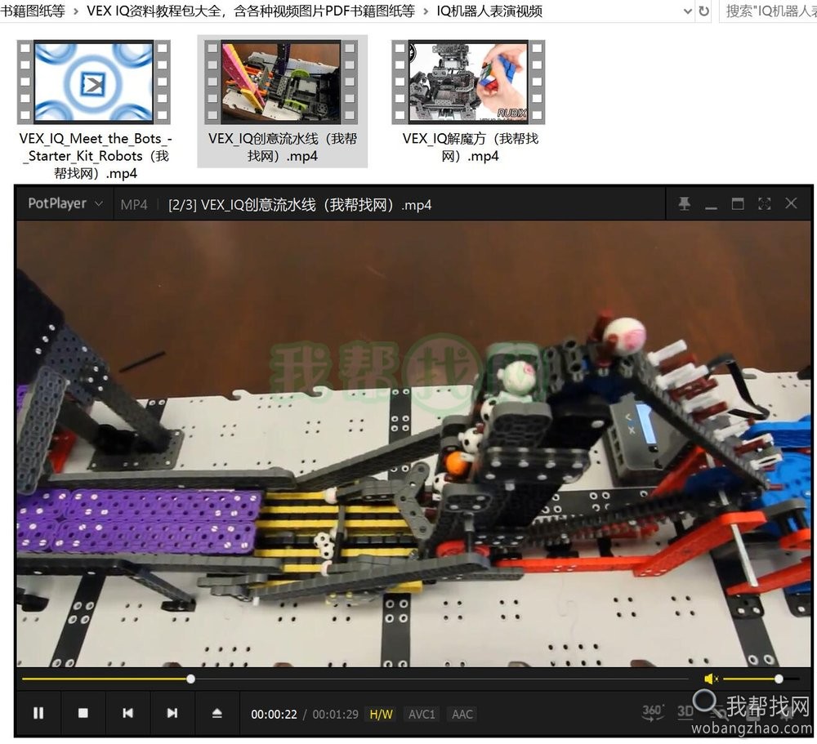Viewport: 817px width, 744px height.
Task: Expand chevron after 书籍图纸等 breadcrumb
Action: (76, 11)
